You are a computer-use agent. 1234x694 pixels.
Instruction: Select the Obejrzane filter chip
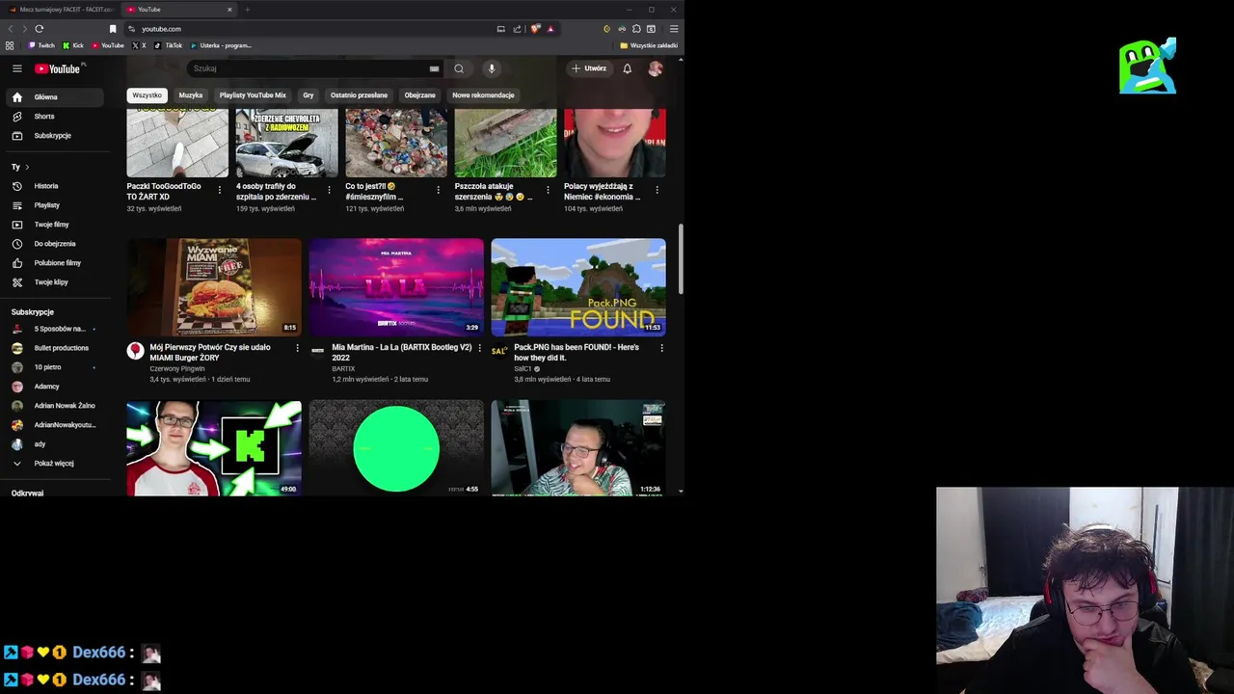(x=419, y=95)
